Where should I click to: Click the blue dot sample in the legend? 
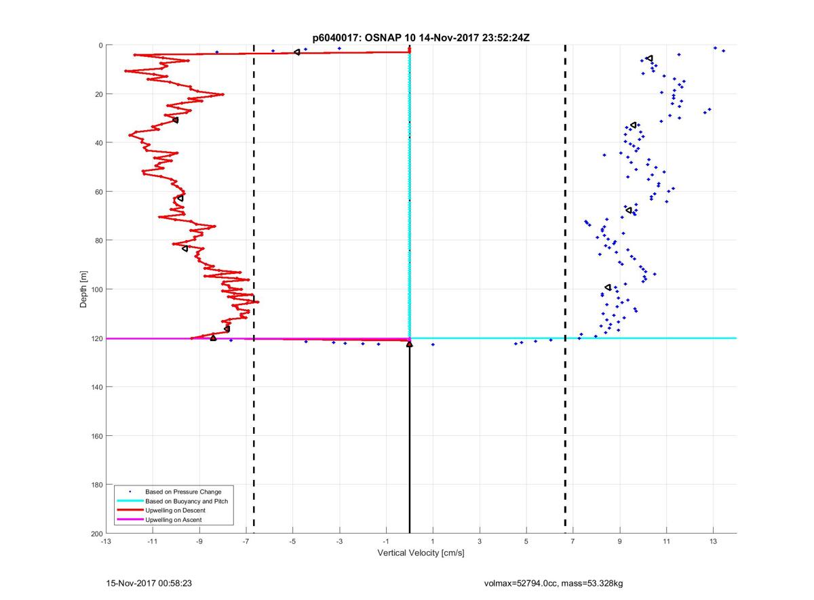click(x=130, y=491)
